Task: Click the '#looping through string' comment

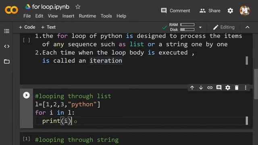Action: (77, 140)
